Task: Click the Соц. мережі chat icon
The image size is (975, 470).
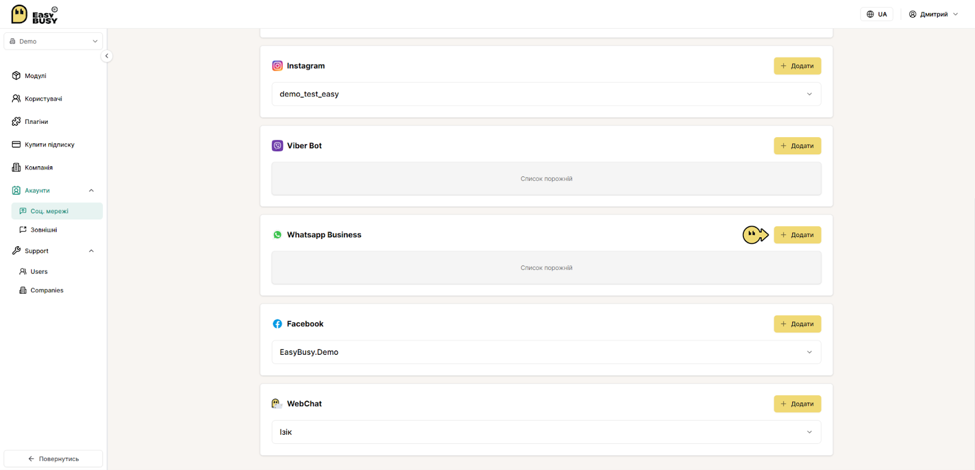Action: [x=23, y=211]
